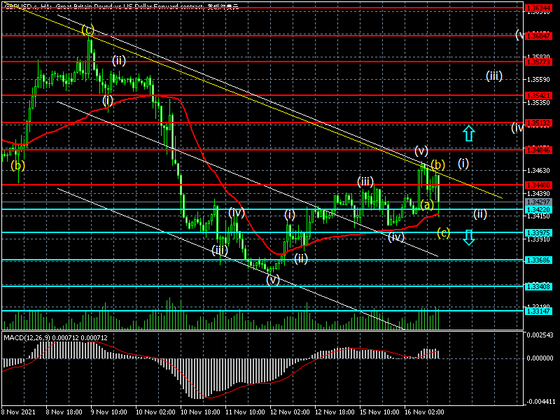The height and width of the screenshot is (420, 560).
Task: Select the red 1.36047 resistance price label
Action: (x=538, y=36)
